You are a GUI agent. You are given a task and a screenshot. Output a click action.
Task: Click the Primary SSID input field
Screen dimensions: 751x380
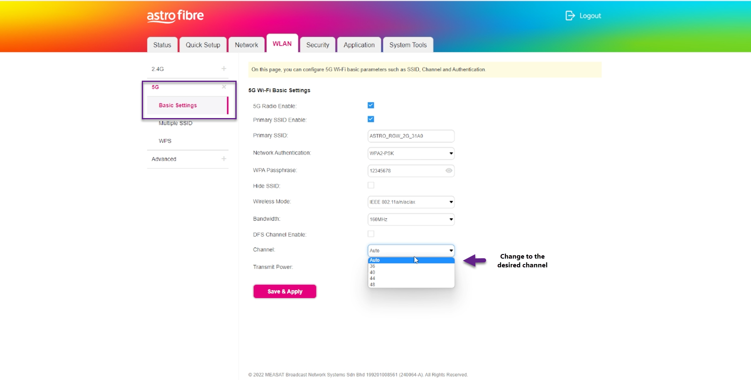[x=411, y=136]
